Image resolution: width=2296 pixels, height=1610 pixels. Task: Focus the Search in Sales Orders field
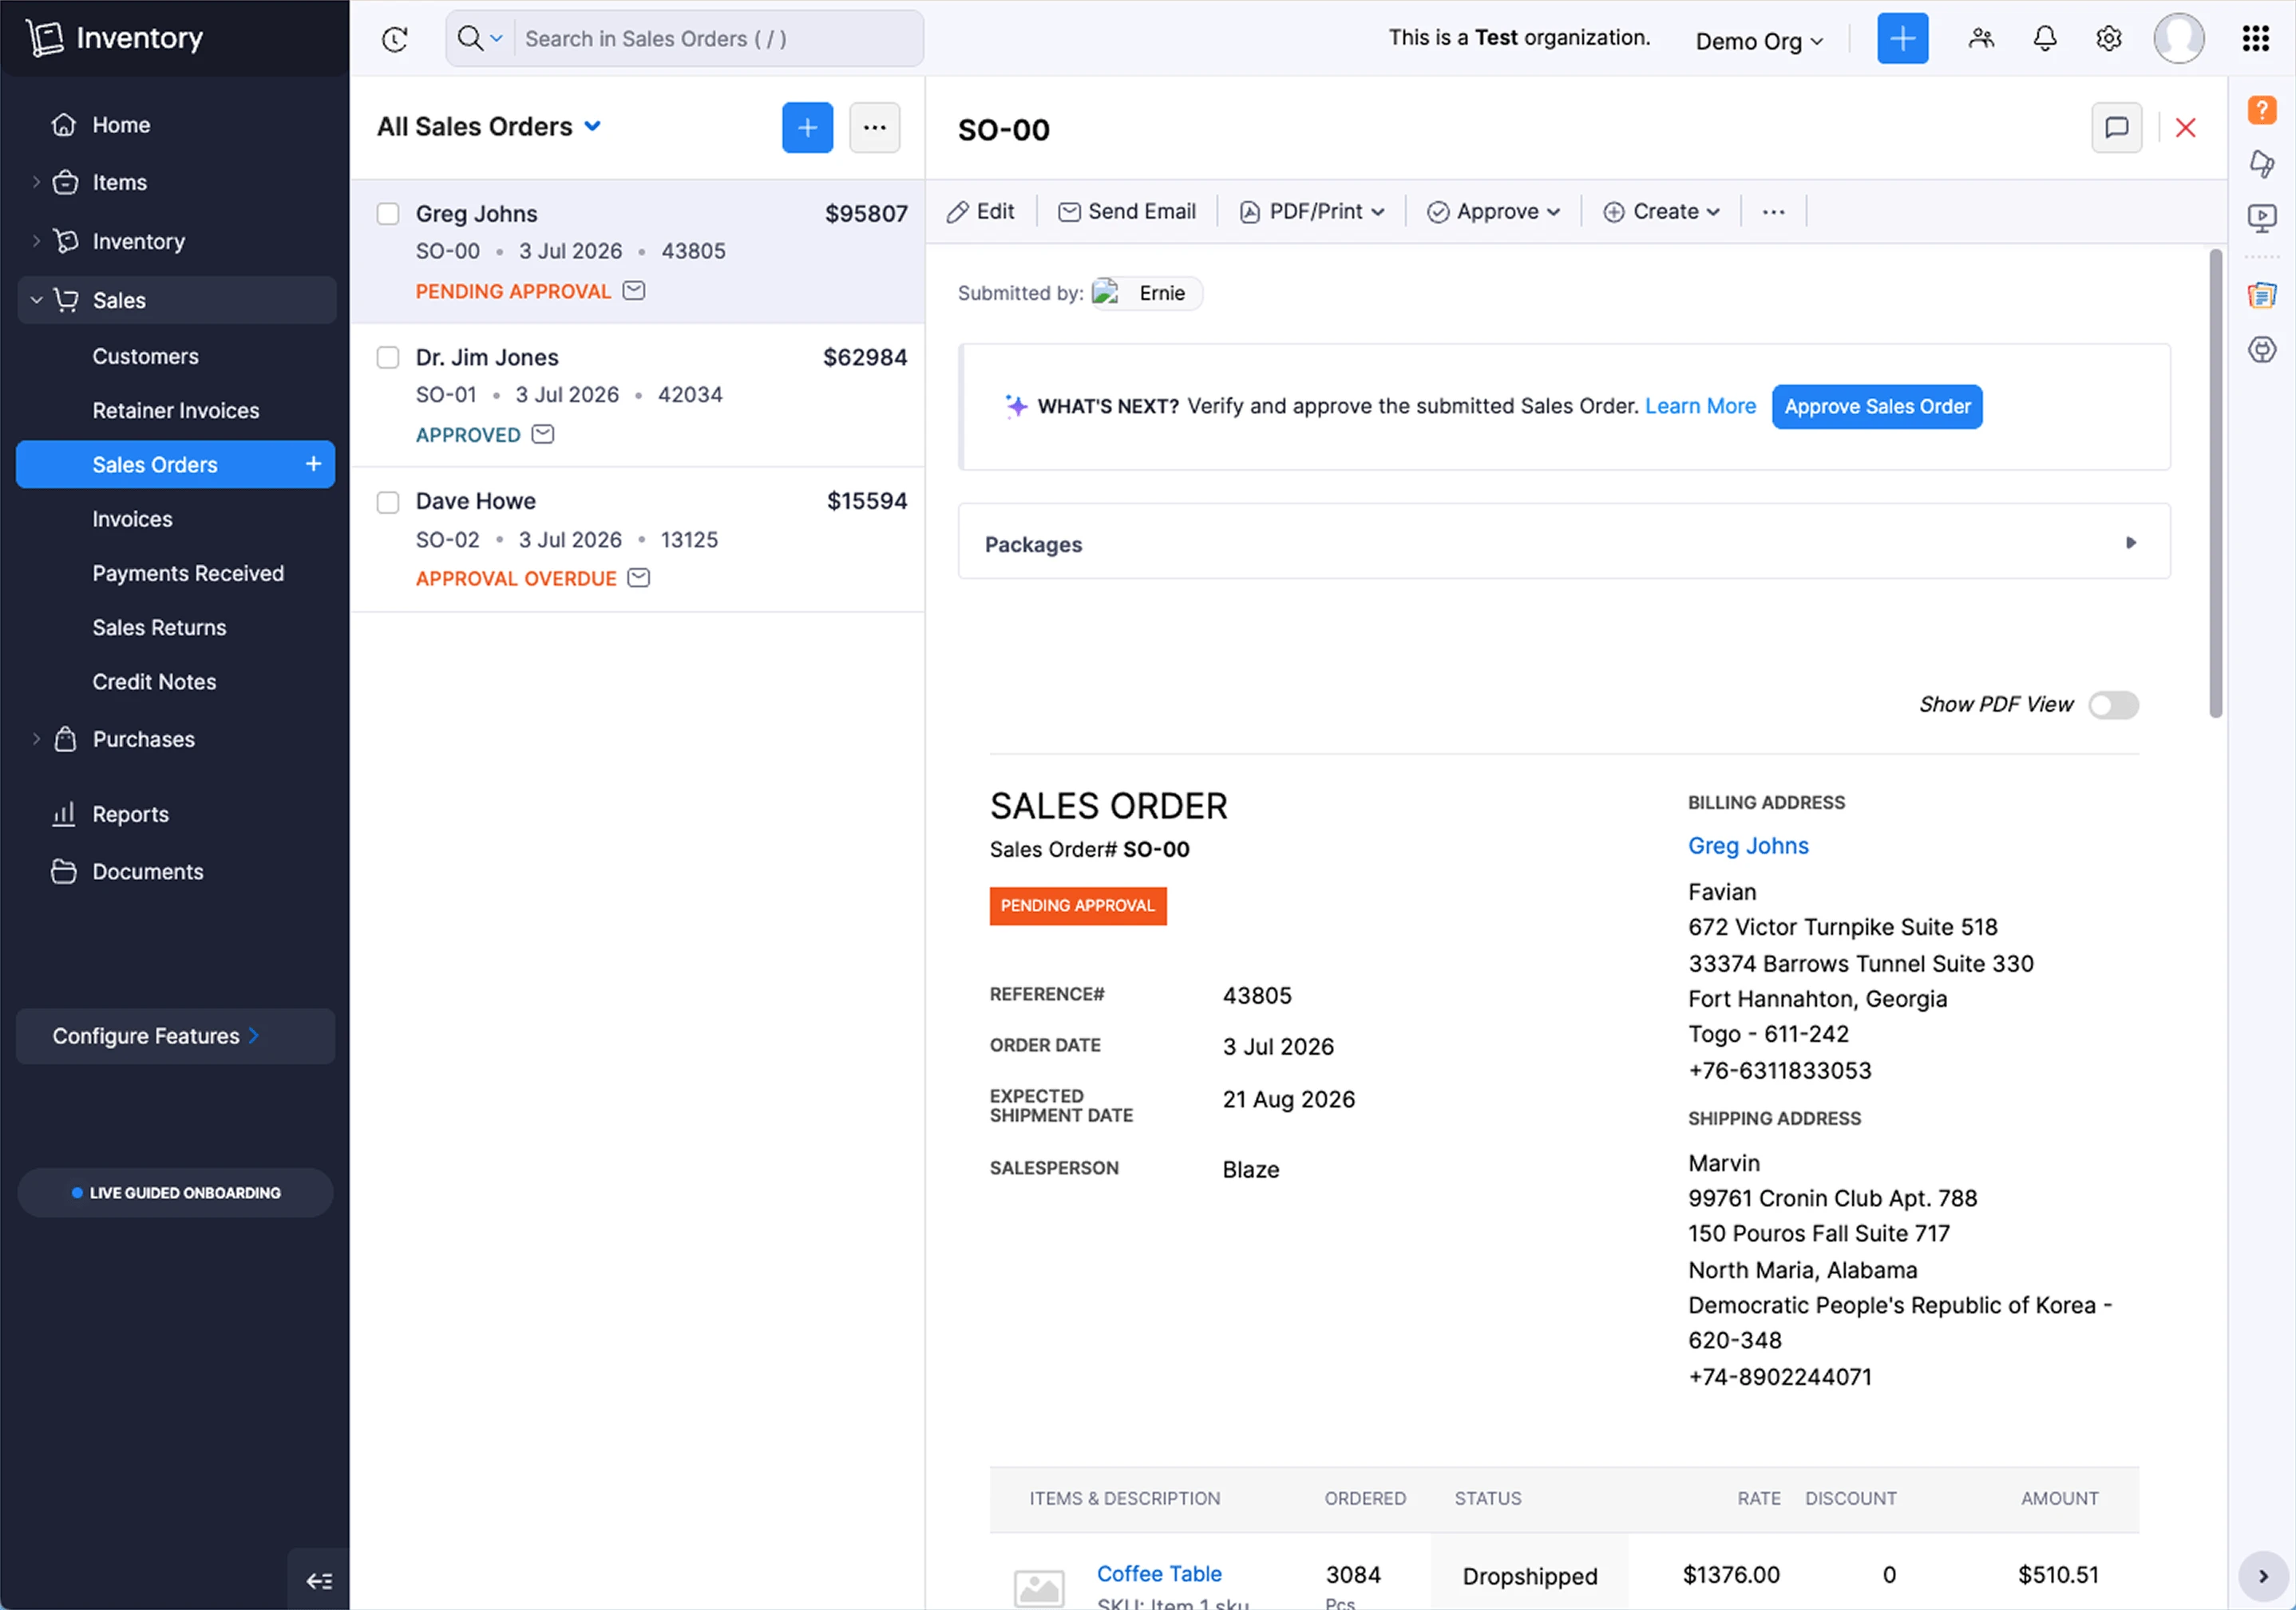(718, 39)
